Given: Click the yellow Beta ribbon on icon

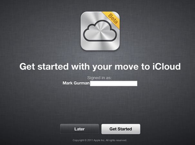Looking at the screenshot, I should click(x=111, y=20).
